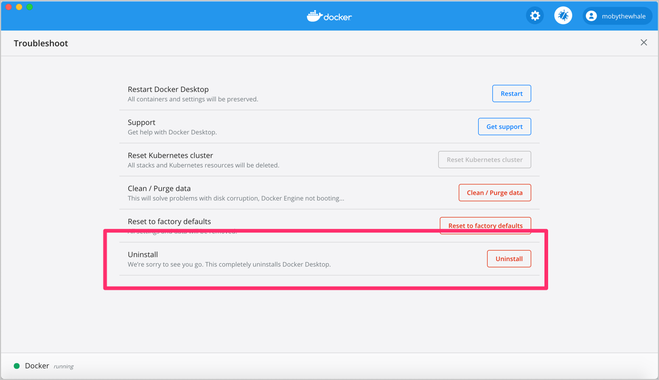
Task: Click the Reset Kubernetes cluster button
Action: [x=485, y=160]
